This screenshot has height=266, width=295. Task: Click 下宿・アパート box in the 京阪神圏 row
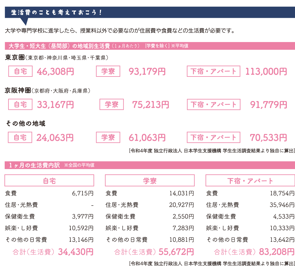[x=214, y=104]
